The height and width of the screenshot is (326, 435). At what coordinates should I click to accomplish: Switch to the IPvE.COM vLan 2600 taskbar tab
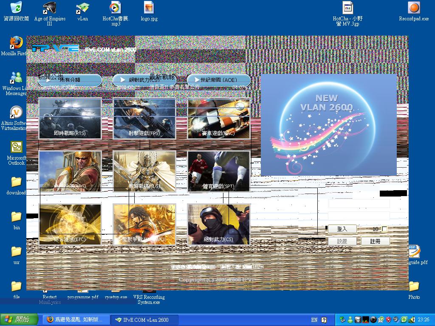click(x=144, y=319)
